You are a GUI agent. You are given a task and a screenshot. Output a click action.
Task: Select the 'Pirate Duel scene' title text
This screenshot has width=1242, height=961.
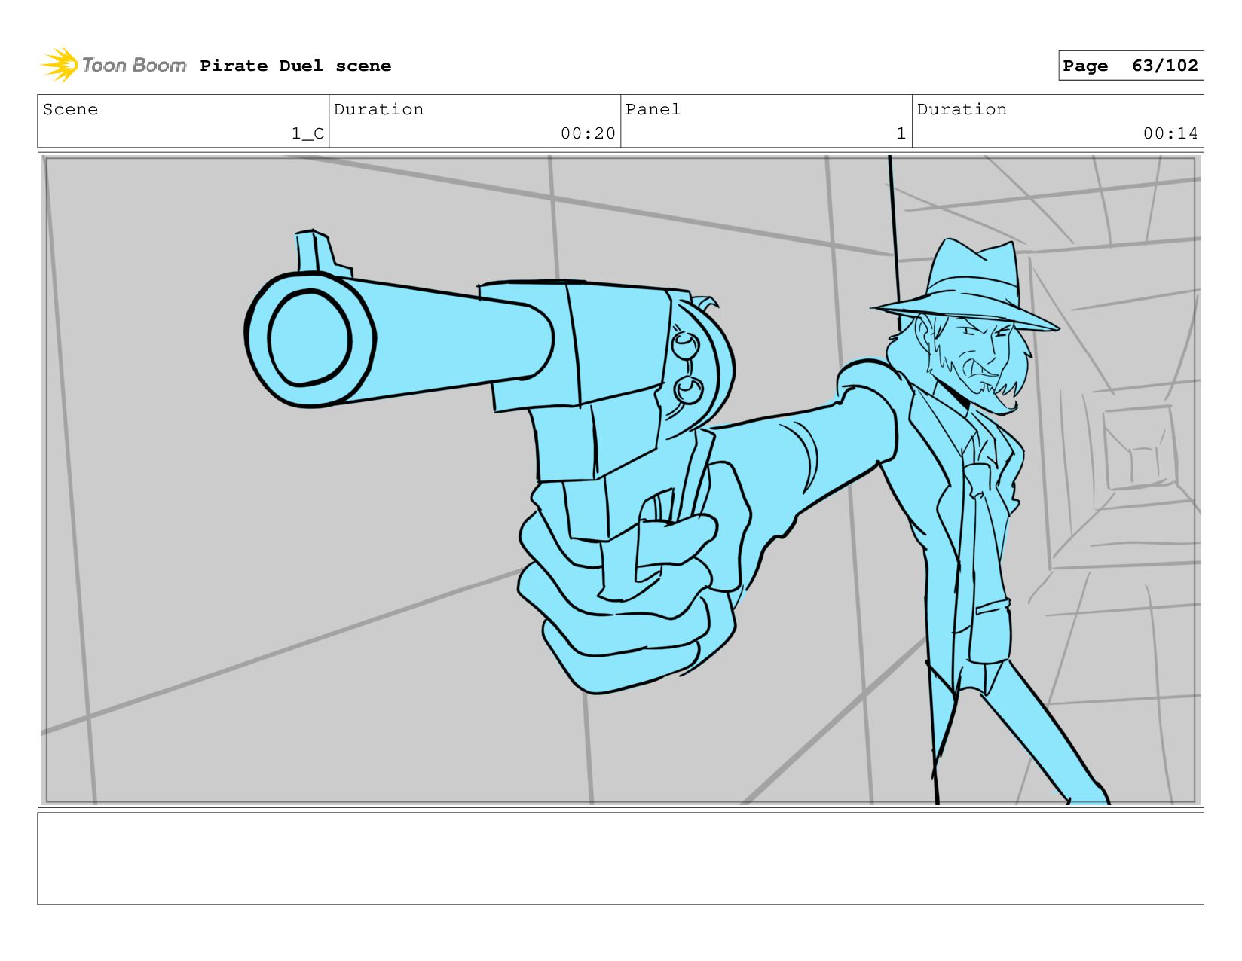[295, 66]
